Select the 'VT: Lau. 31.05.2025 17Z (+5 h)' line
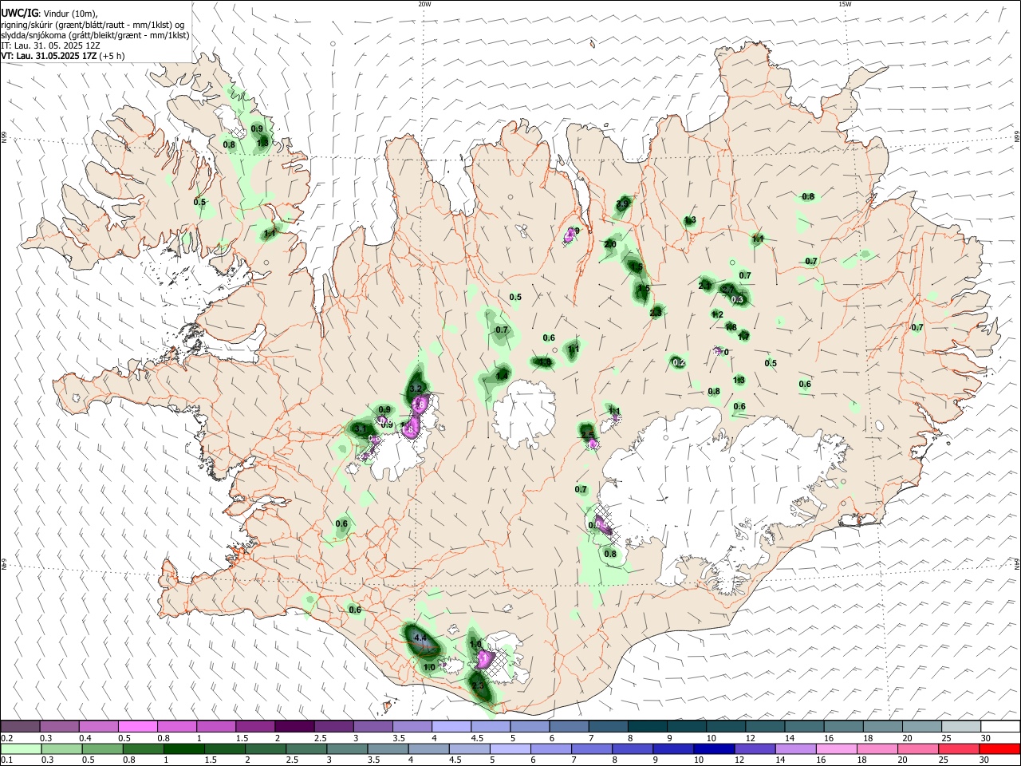This screenshot has width=1021, height=766. click(x=63, y=56)
